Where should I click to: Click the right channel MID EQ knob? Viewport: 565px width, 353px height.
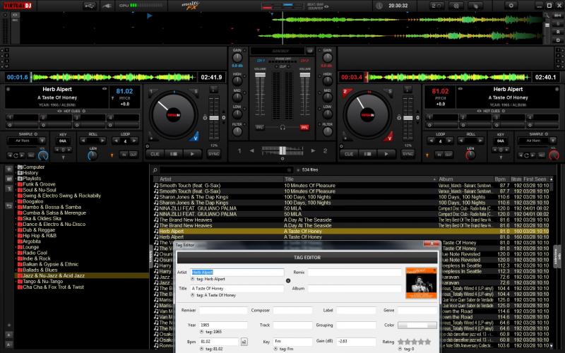coord(327,97)
